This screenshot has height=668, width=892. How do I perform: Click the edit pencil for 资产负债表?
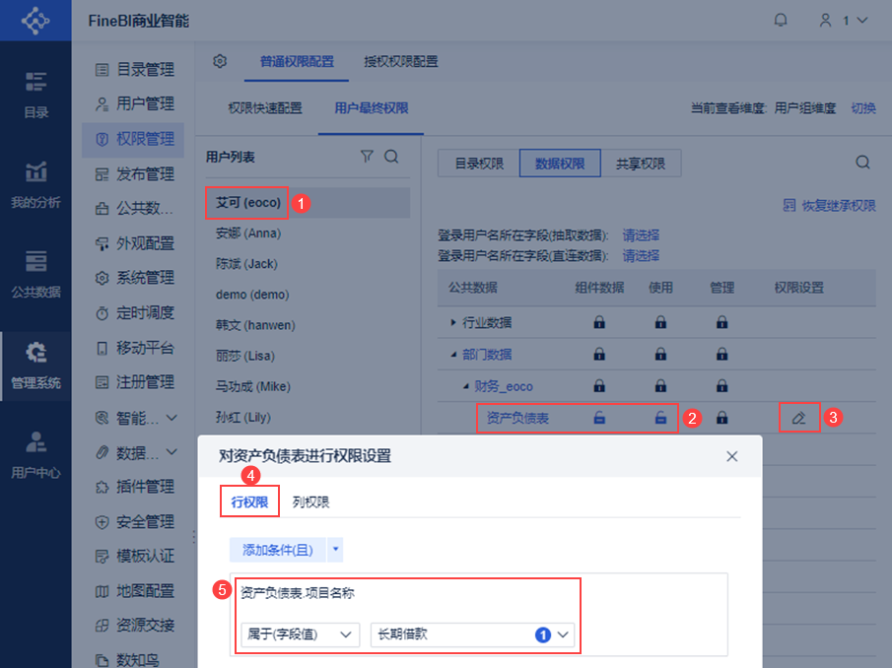(798, 418)
